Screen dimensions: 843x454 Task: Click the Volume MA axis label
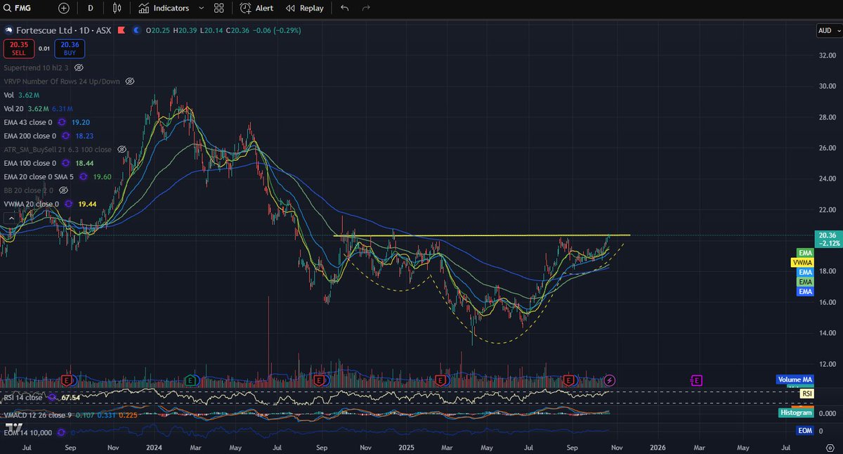click(x=795, y=380)
